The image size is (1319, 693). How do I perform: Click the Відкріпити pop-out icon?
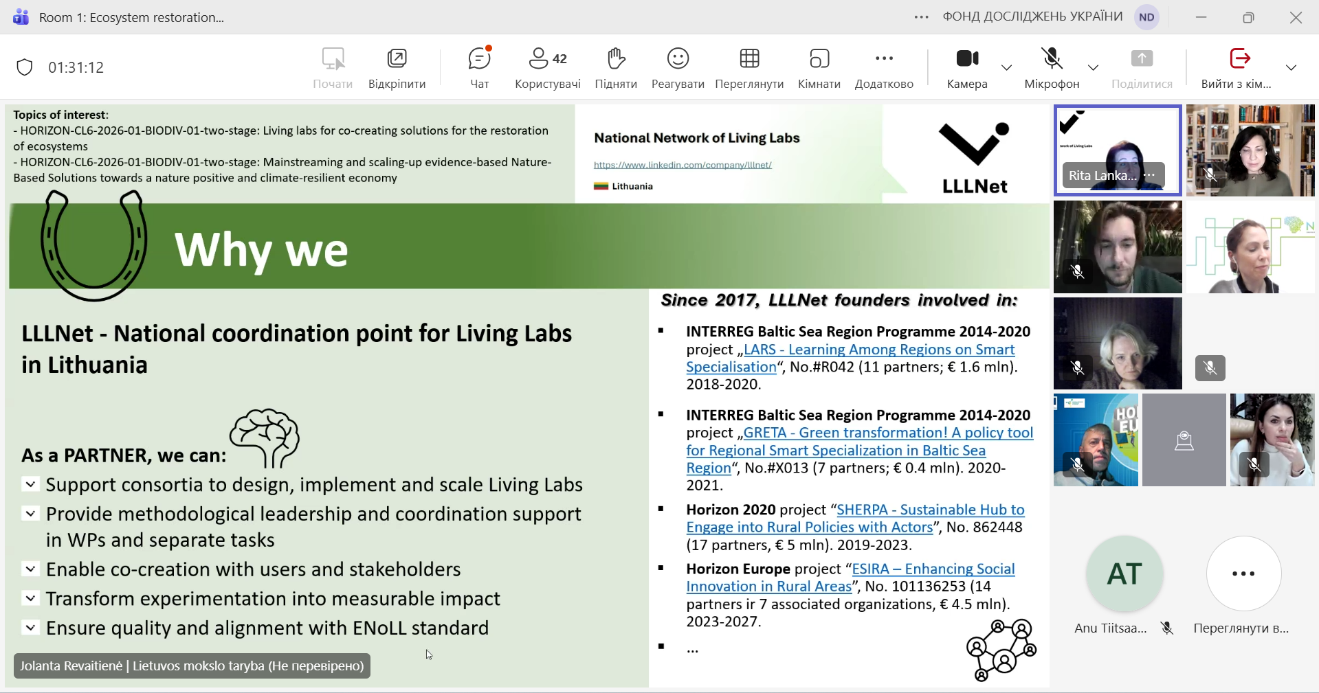[397, 67]
